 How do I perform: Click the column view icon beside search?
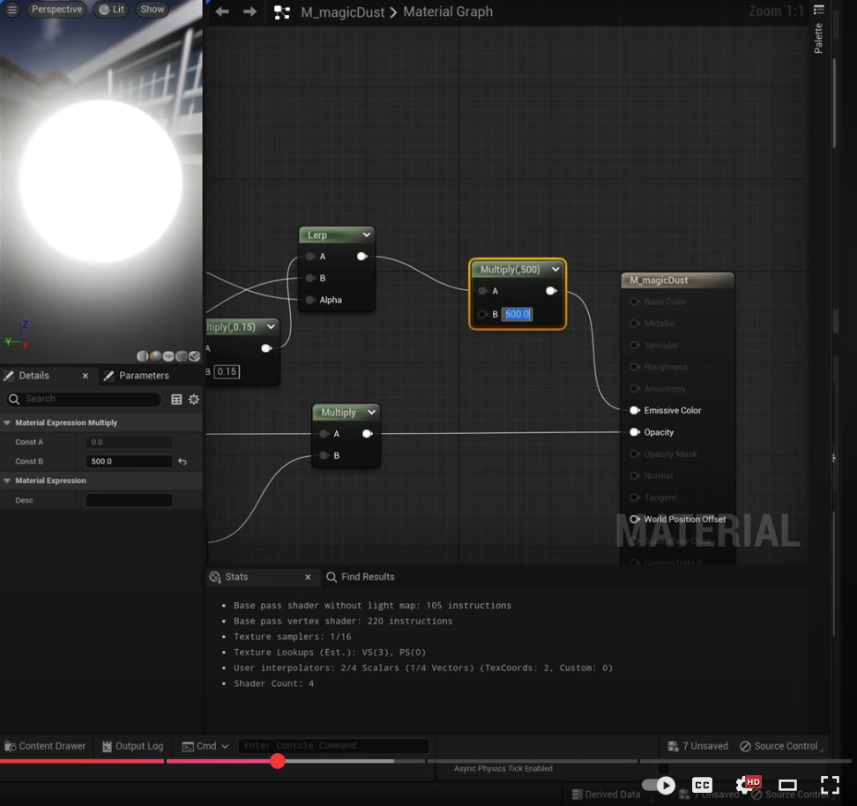pyautogui.click(x=176, y=399)
